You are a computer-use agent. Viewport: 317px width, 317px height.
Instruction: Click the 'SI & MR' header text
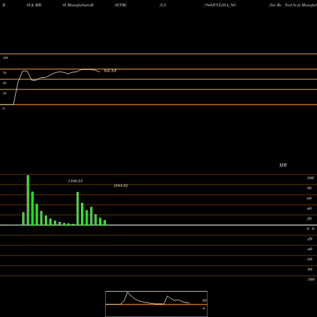tap(34, 5)
